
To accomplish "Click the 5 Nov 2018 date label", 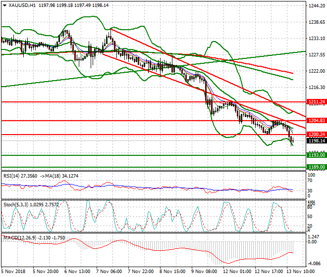I will (13, 272).
